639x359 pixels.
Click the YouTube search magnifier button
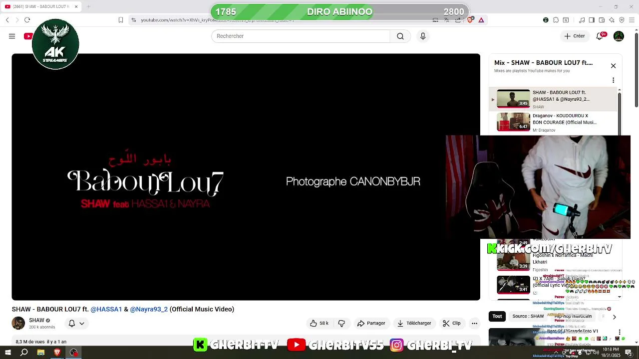point(400,36)
